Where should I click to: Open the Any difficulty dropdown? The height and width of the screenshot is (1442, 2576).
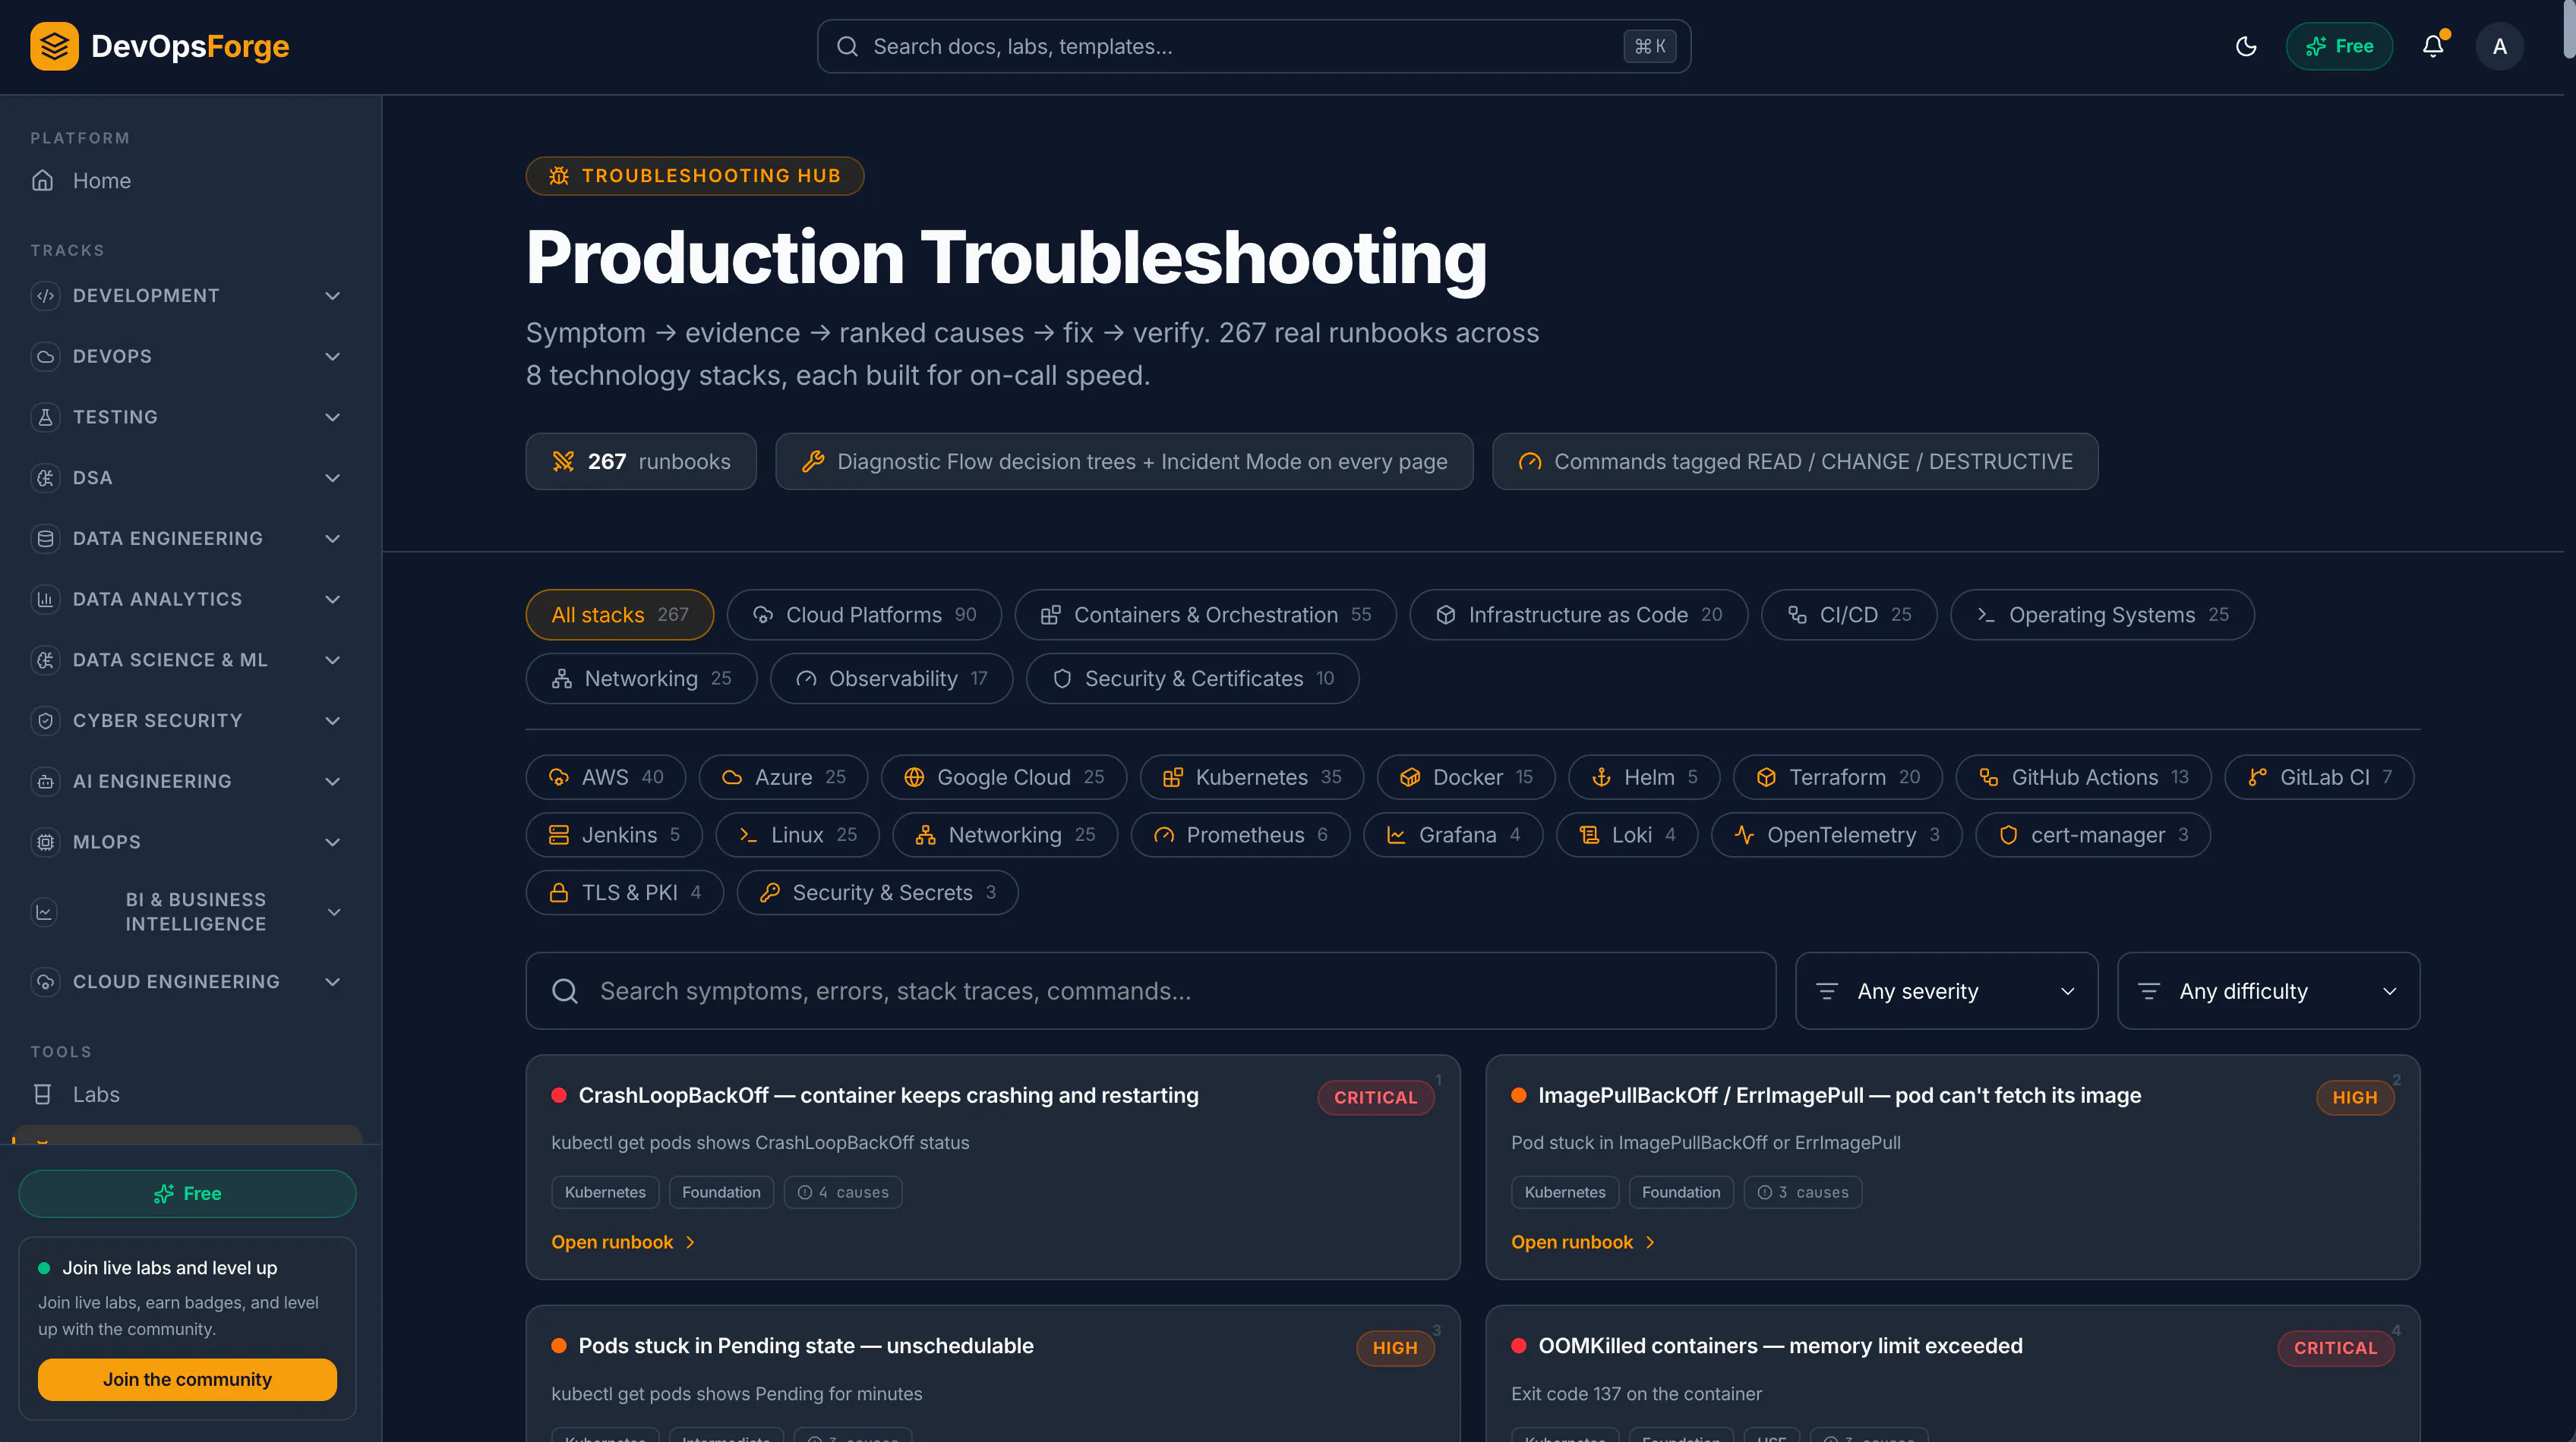click(x=2268, y=991)
